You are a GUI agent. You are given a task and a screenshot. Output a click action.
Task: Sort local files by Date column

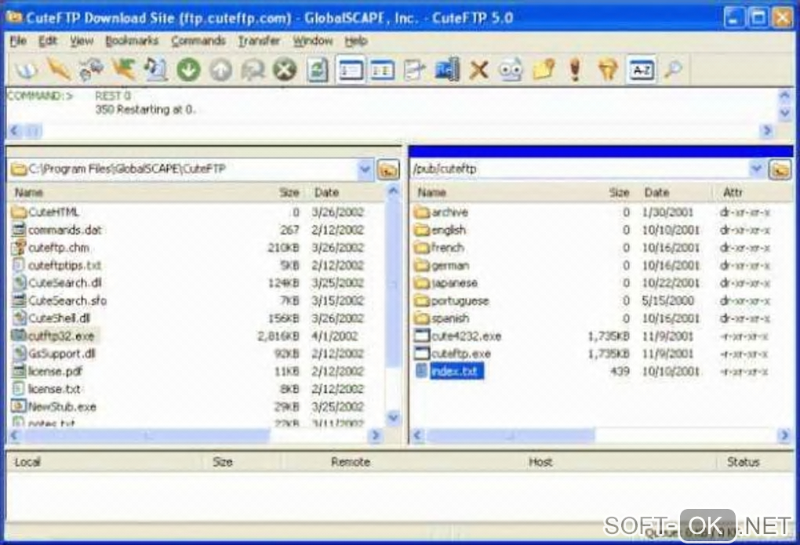click(x=326, y=192)
